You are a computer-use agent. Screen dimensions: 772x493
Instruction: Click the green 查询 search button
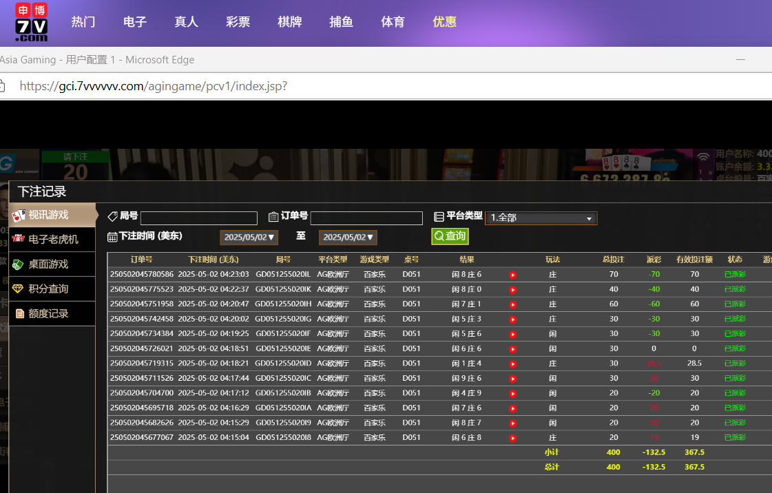(450, 236)
